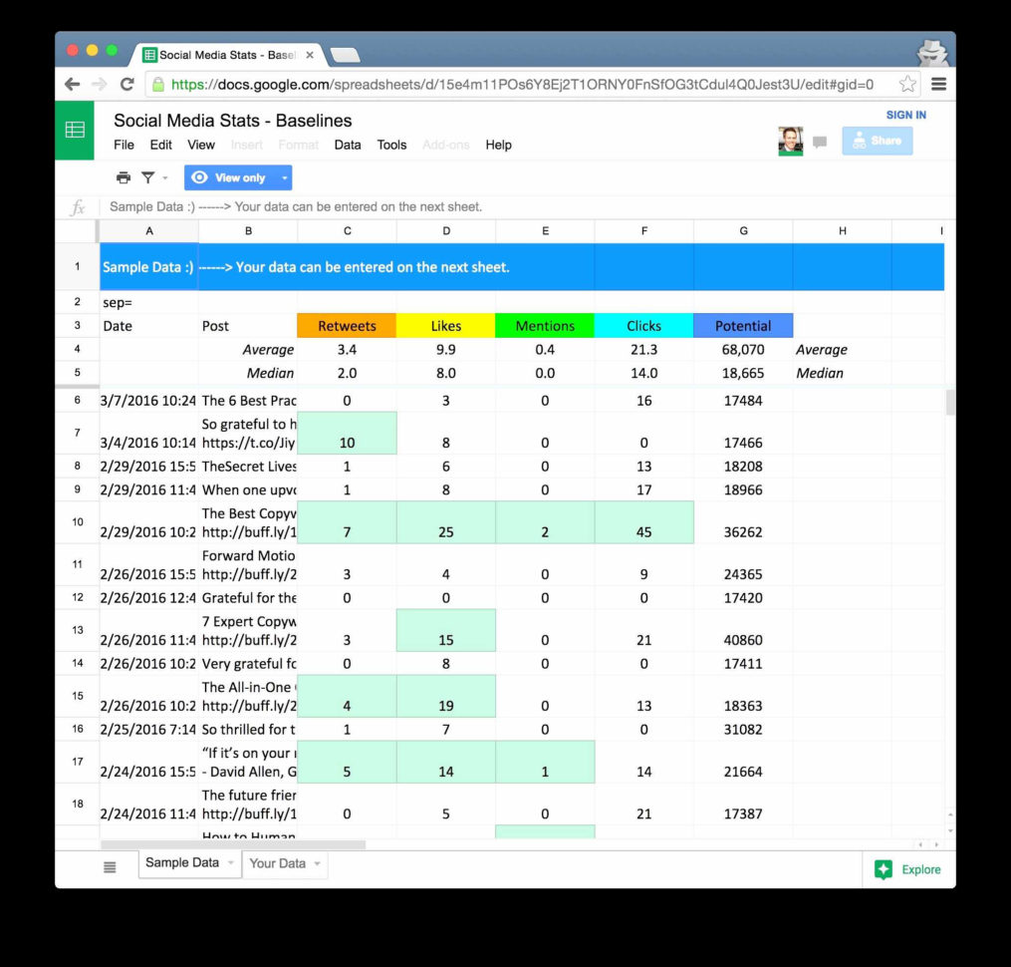Switch to the Your Data sheet tab
Viewport: 1011px width, 967px height.
tap(277, 863)
